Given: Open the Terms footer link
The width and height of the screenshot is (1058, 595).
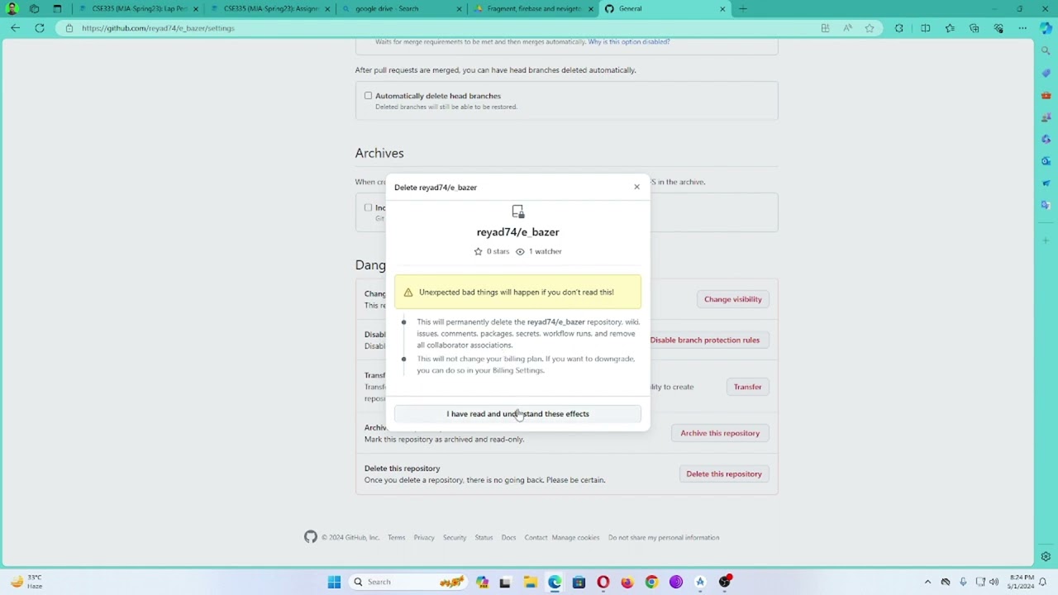Looking at the screenshot, I should pyautogui.click(x=397, y=538).
